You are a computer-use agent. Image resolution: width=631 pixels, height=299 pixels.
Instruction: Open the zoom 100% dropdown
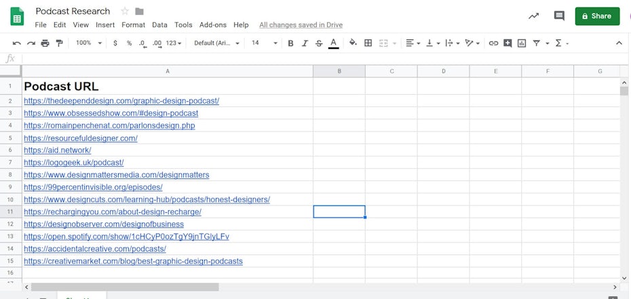click(x=88, y=43)
